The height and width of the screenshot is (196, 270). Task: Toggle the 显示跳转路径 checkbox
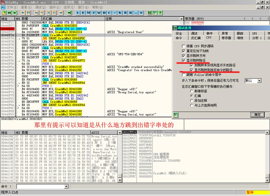tap(183, 60)
